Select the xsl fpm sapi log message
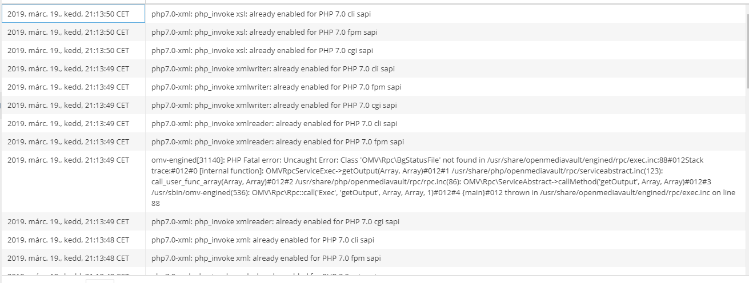The height and width of the screenshot is (283, 749). coord(264,32)
